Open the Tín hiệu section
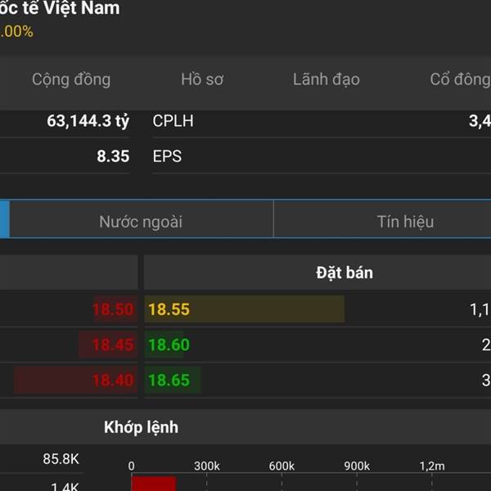The image size is (491, 491). click(x=405, y=221)
